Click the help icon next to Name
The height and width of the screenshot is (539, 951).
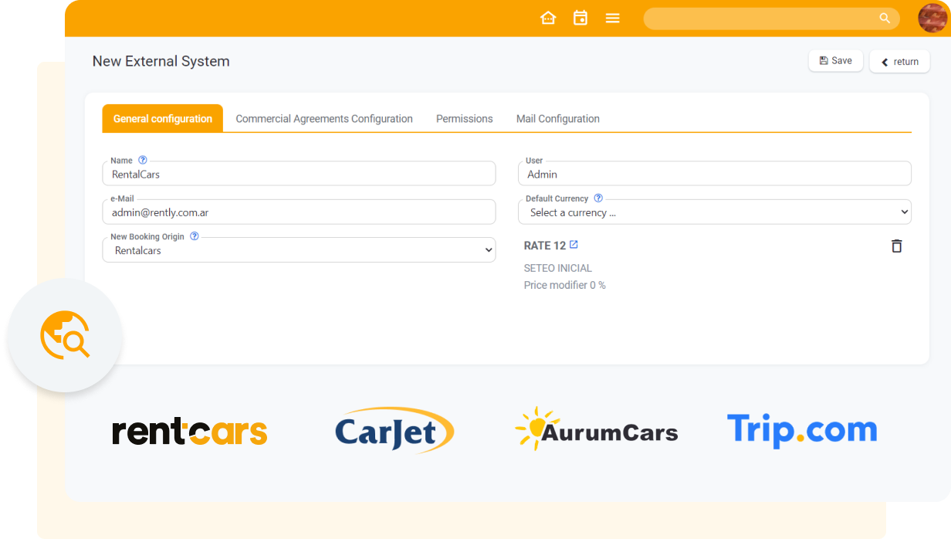(141, 160)
